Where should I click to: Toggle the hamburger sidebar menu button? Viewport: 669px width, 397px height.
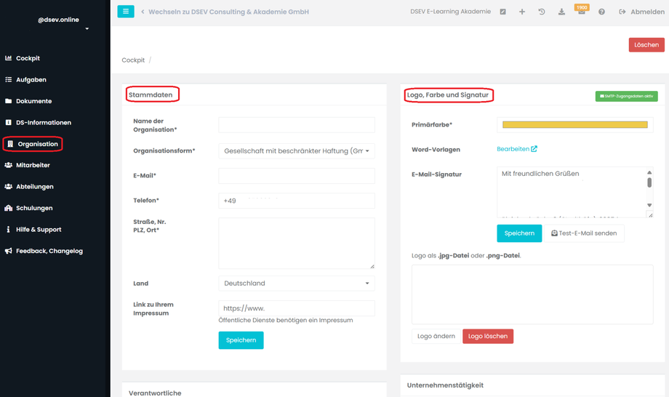[x=126, y=12]
